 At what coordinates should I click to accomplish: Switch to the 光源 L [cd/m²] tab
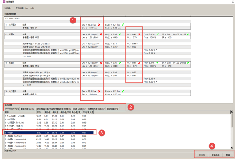(80, 109)
